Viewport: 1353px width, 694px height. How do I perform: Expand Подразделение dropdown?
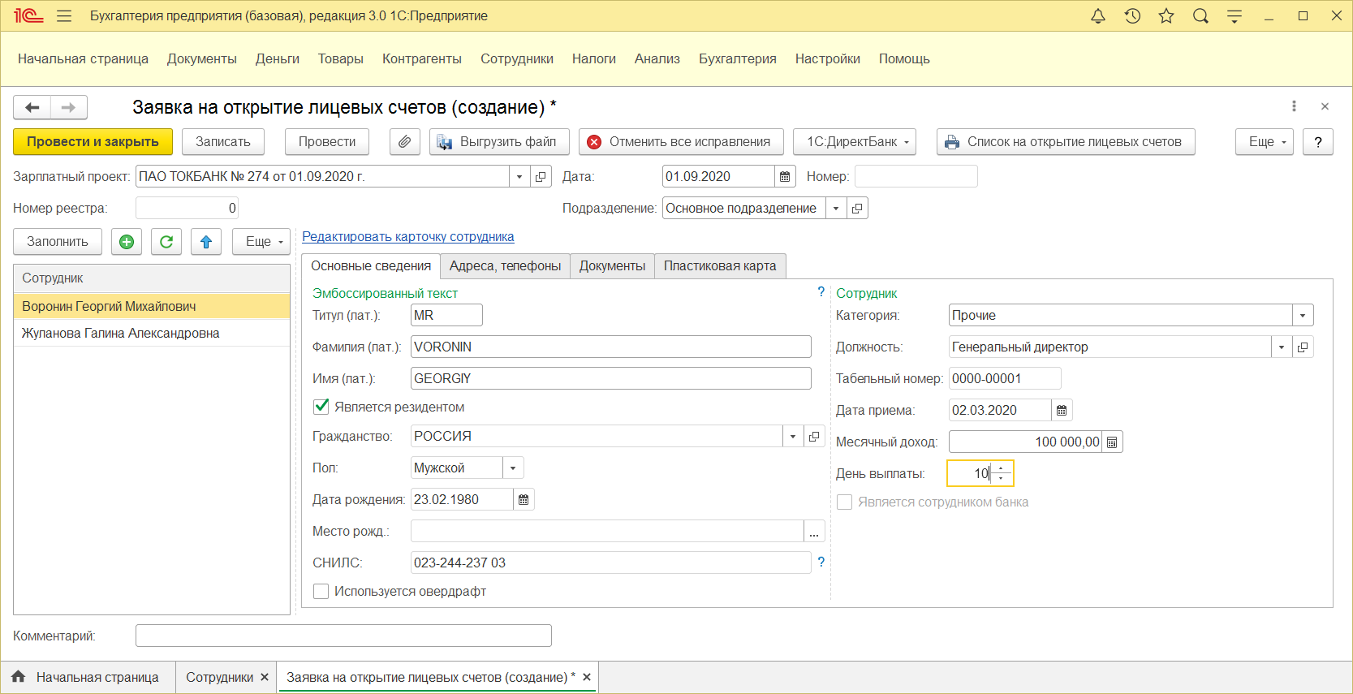(836, 209)
